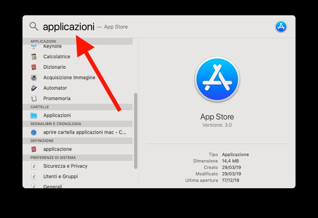Click the Utenti e Gruppi preference icon
The image size is (318, 218).
click(x=34, y=177)
